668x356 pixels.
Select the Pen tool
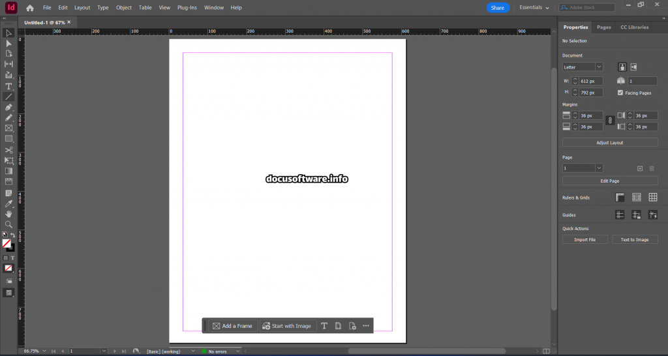pos(8,108)
